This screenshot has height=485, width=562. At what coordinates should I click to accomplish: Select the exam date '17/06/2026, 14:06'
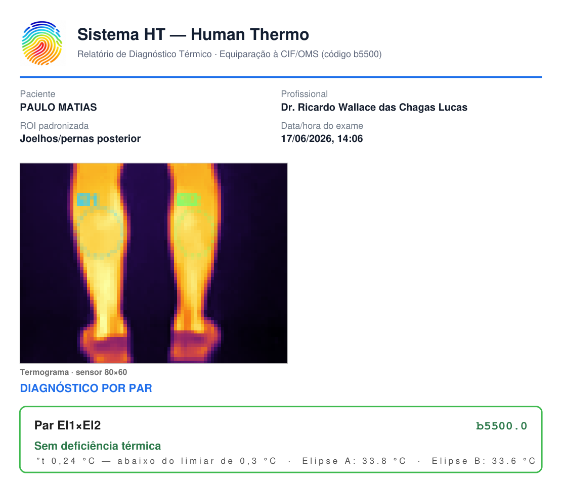click(x=322, y=139)
